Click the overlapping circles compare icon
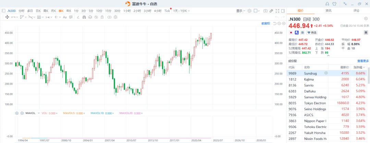 110,17
